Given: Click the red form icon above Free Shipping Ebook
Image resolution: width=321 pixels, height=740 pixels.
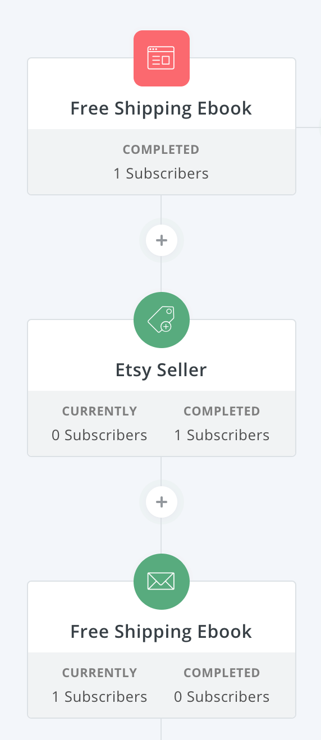Looking at the screenshot, I should [x=162, y=58].
